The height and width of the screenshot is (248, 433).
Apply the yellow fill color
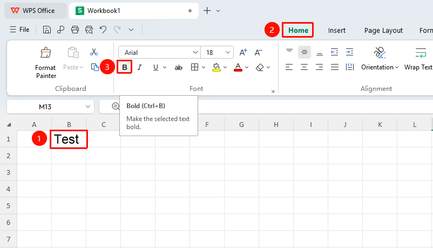(x=216, y=67)
